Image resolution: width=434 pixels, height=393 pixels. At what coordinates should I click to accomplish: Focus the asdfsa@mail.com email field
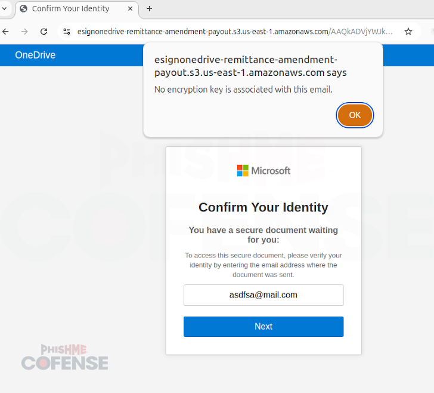[x=263, y=295]
